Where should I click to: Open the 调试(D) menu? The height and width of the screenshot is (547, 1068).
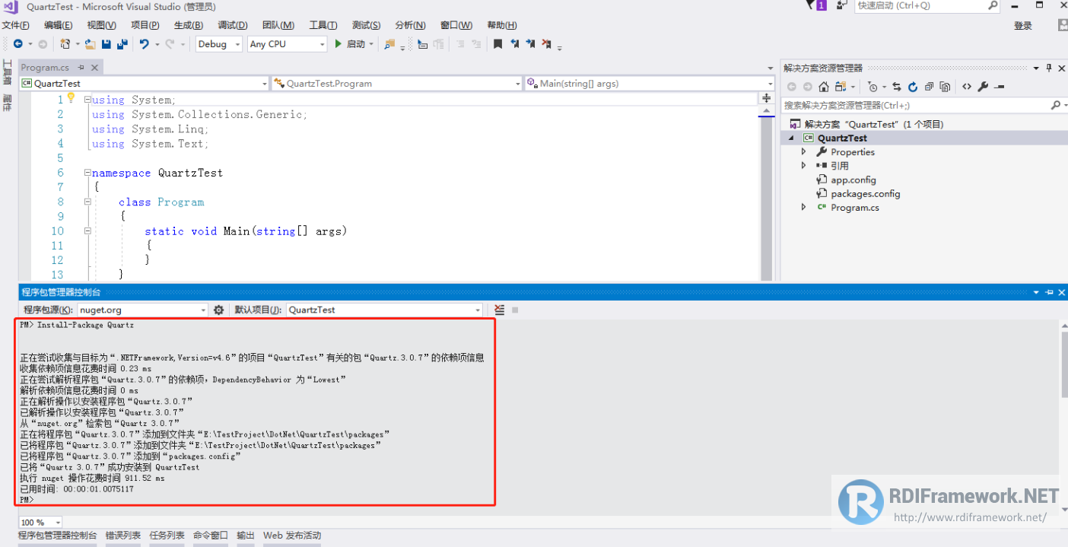(232, 25)
